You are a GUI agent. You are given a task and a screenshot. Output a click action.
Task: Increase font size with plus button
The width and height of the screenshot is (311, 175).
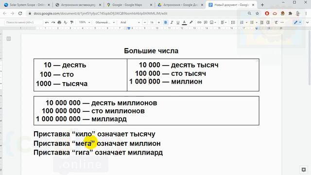[159, 22]
